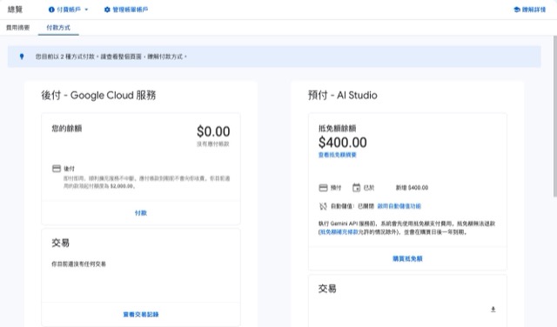Image resolution: width=557 pixels, height=327 pixels.
Task: Click the 沒有應付帳款 text under balance
Action: (212, 143)
